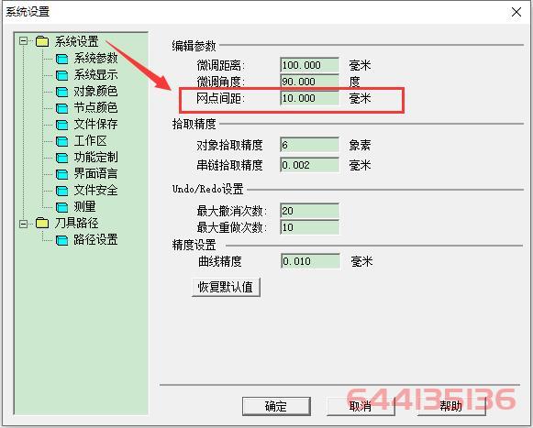This screenshot has height=428, width=533.
Task: Select the 对象颜色 page icon
Action: coord(61,92)
